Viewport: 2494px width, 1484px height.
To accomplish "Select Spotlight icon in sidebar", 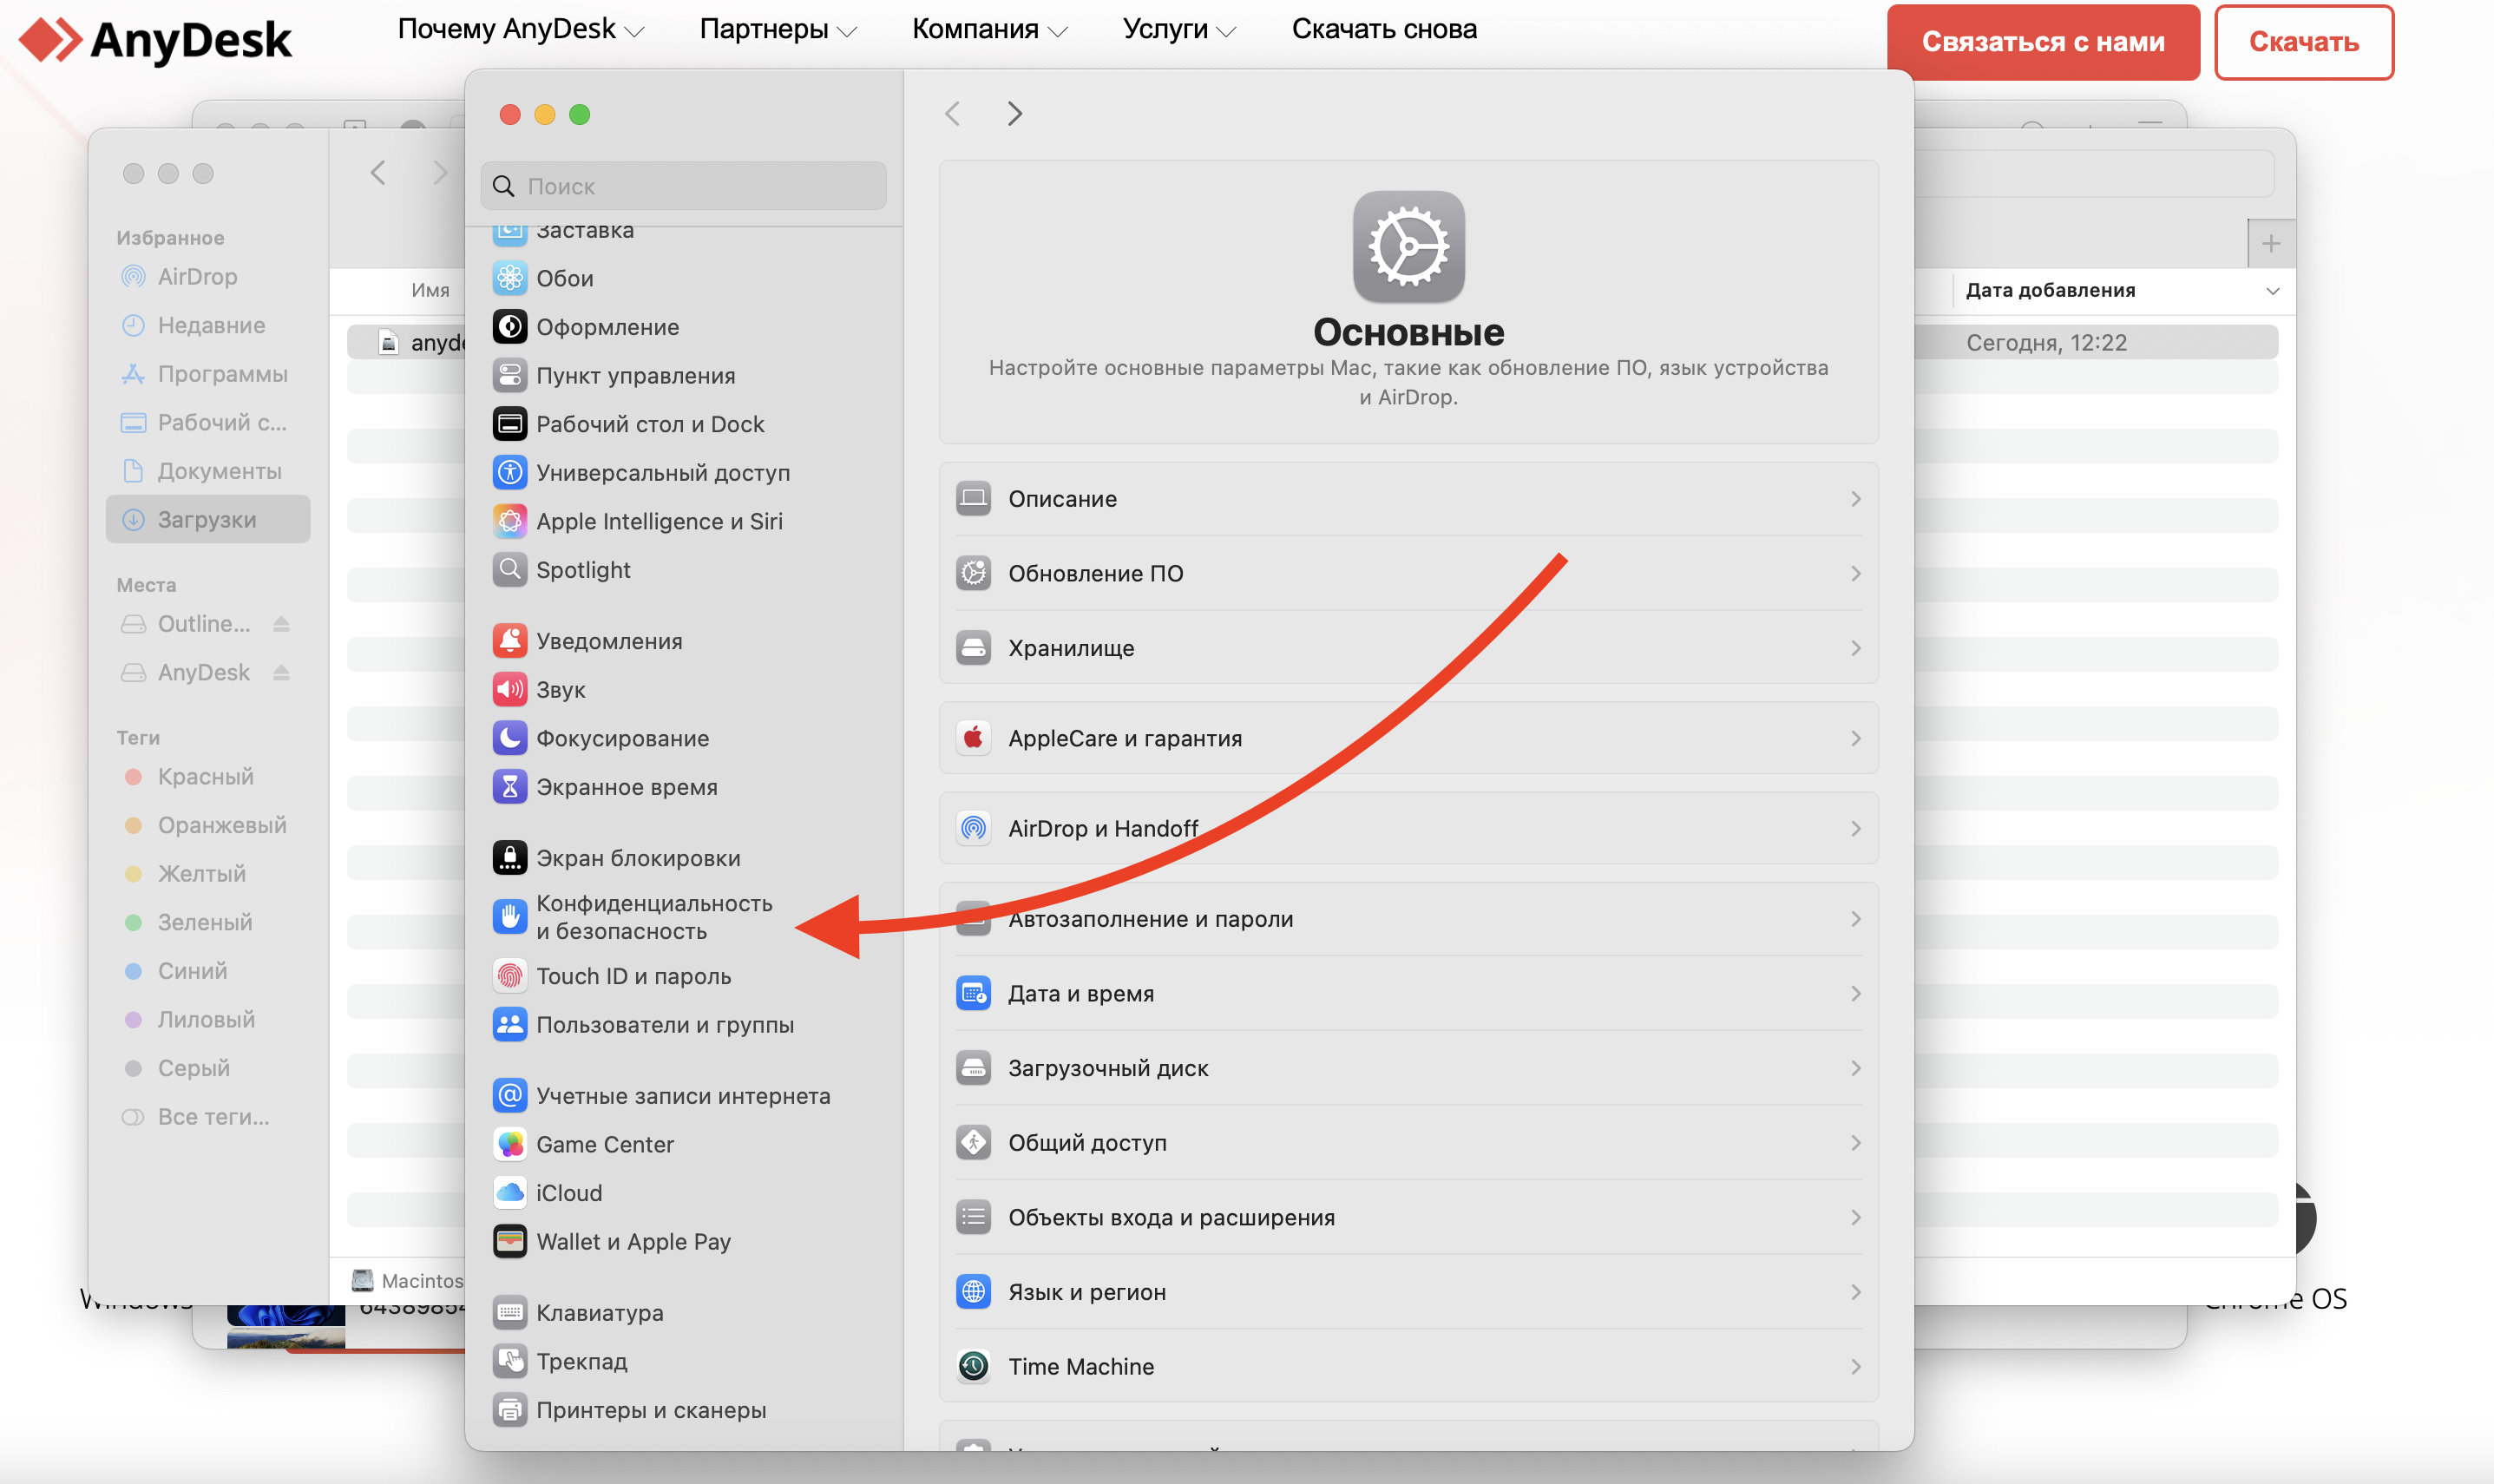I will point(509,570).
